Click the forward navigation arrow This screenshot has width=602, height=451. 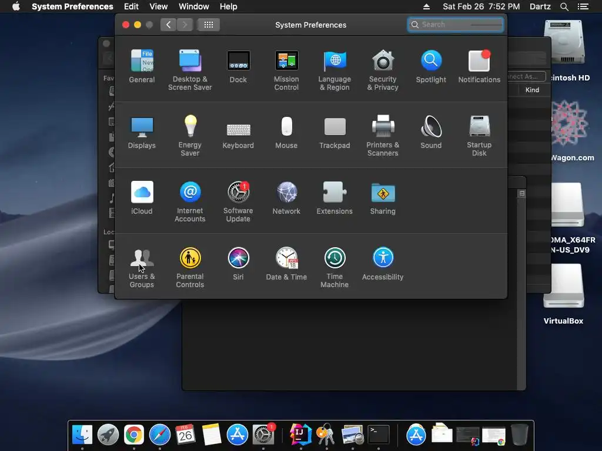pyautogui.click(x=185, y=25)
